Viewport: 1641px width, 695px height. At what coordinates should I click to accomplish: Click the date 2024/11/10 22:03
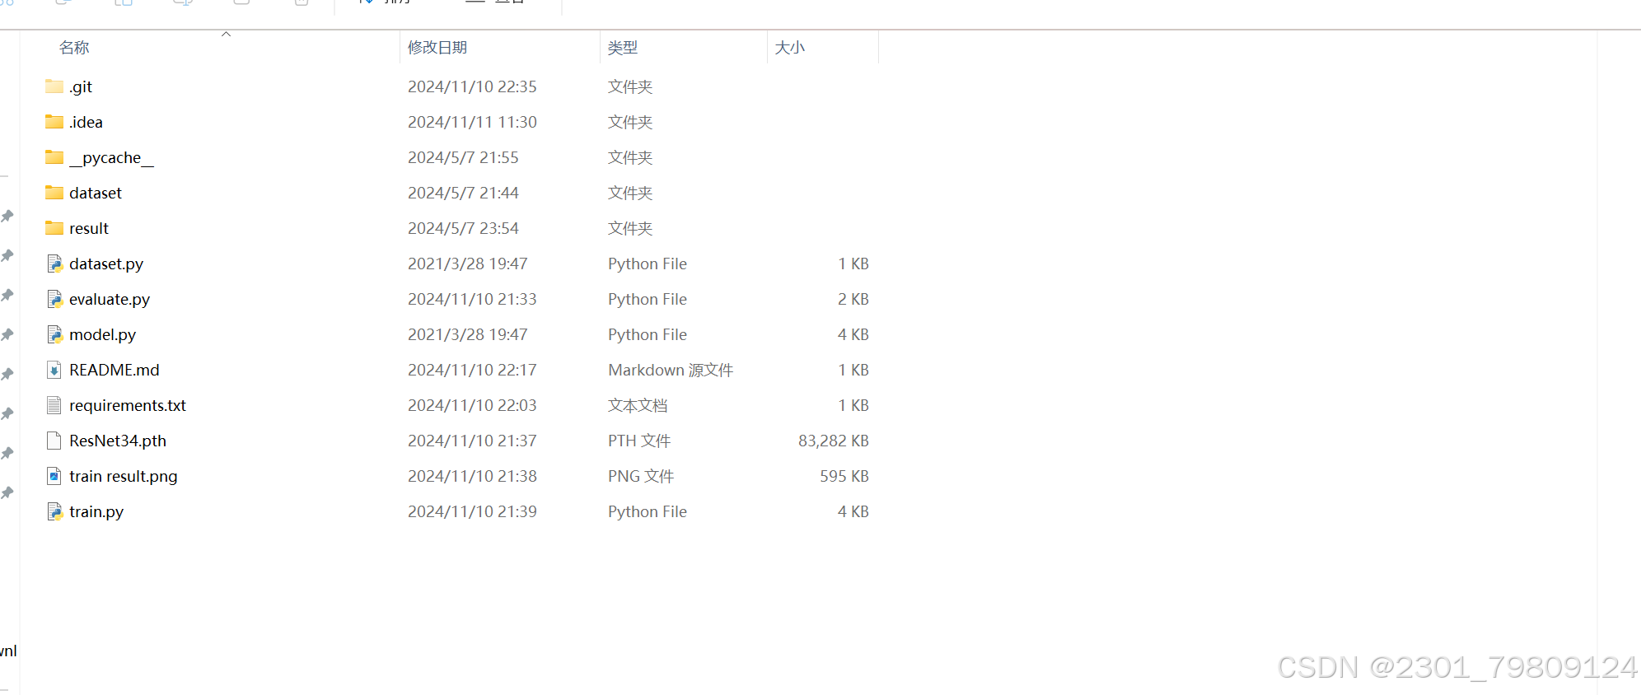(x=472, y=405)
